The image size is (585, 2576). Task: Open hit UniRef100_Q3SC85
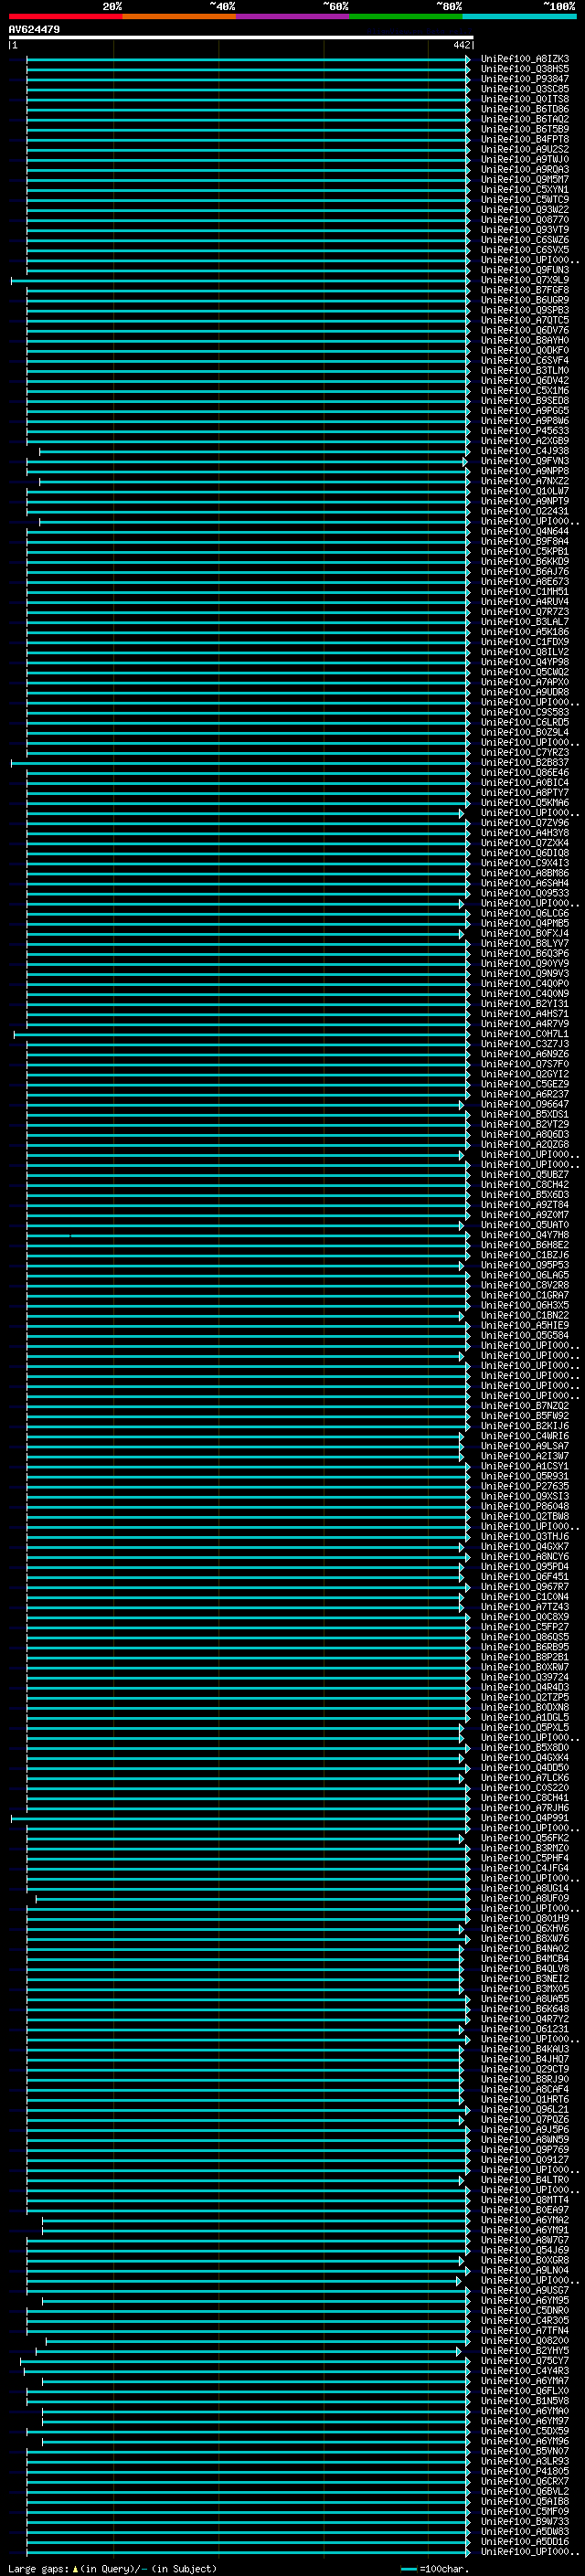pyautogui.click(x=525, y=89)
